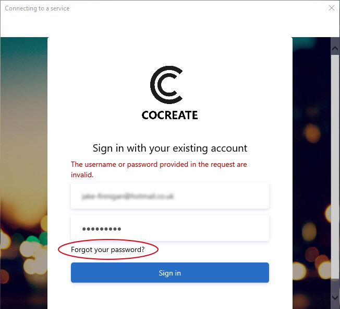Click the scrollbar track below the thumb

pyautogui.click(x=335, y=285)
